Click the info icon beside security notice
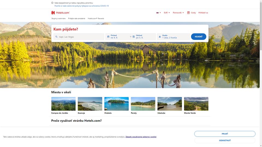This screenshot has height=147, width=262. [x=52, y=3]
